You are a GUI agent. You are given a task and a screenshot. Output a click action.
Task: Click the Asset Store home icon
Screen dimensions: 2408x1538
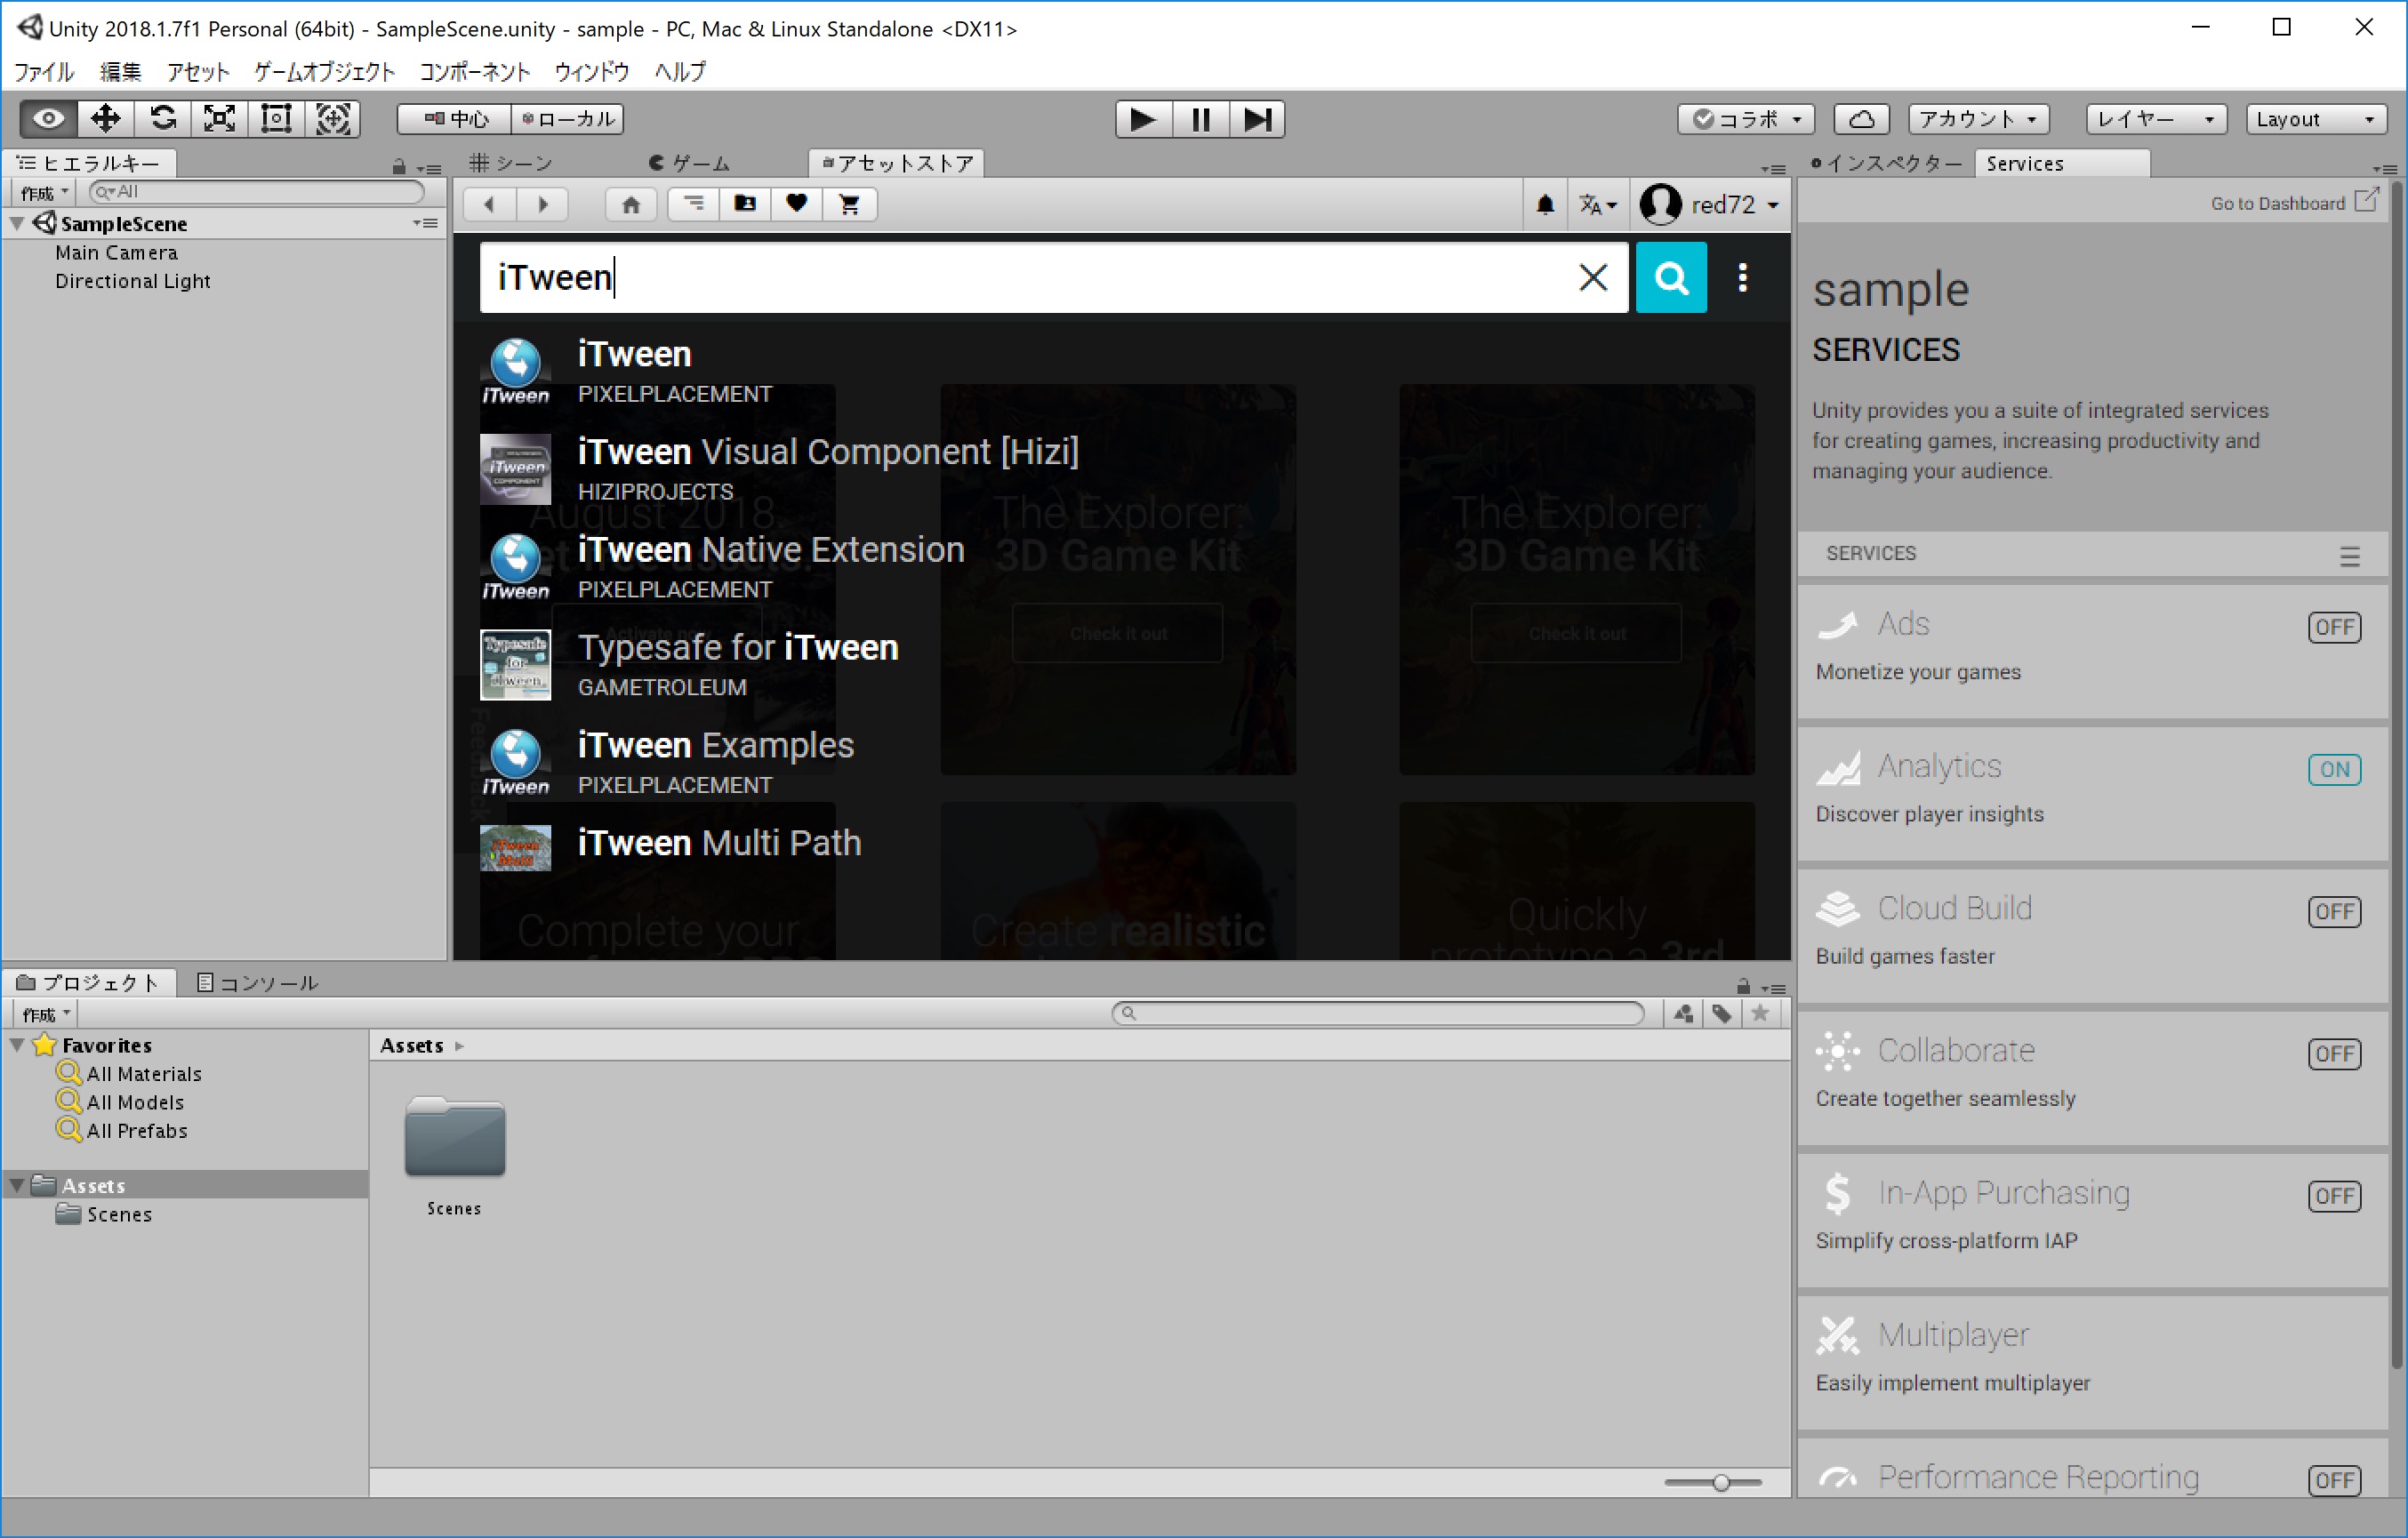[x=630, y=204]
